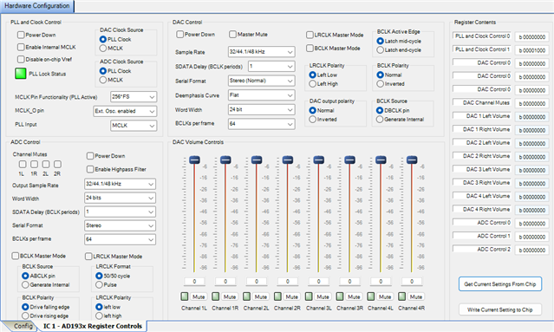Click Mute button for Channel 2R
Viewport: 554px width, 332px height.
click(292, 296)
